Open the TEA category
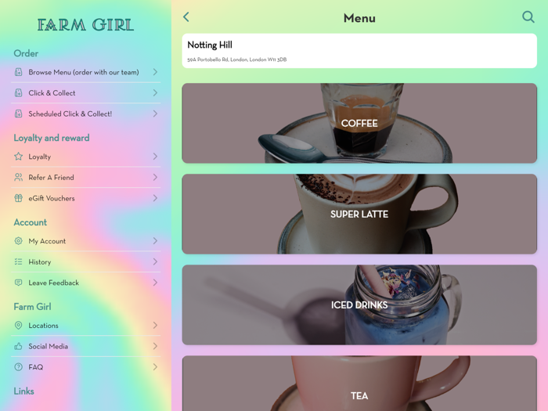This screenshot has width=548, height=411. (x=359, y=384)
